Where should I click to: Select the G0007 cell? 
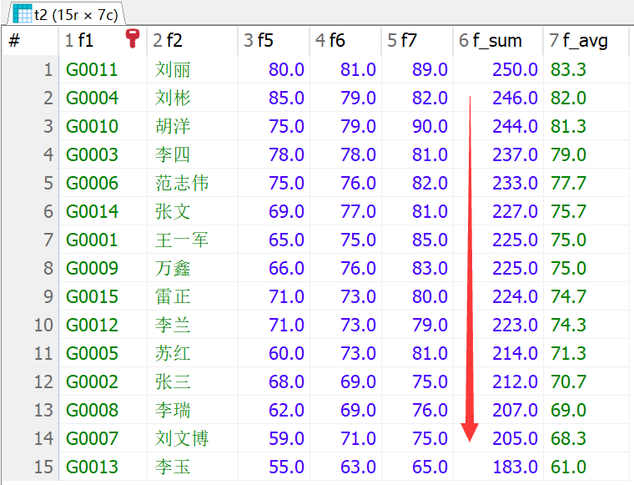tap(93, 438)
